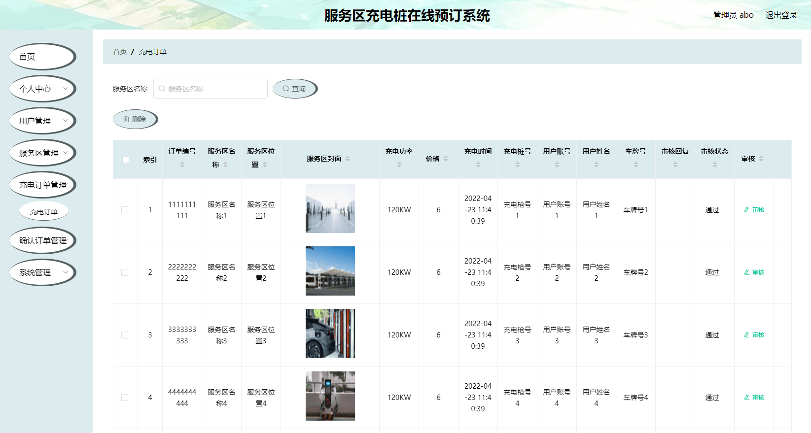Sort by 服务区封面 column arrows
Image resolution: width=811 pixels, height=433 pixels.
[x=348, y=159]
